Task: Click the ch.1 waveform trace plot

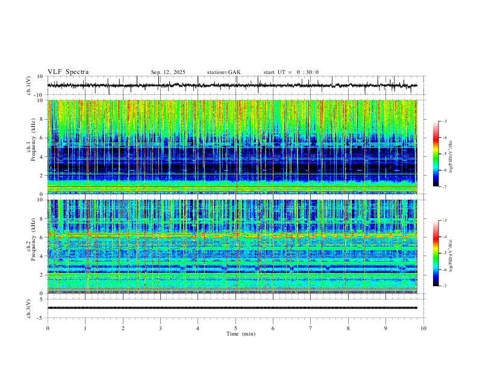Action: tap(232, 85)
